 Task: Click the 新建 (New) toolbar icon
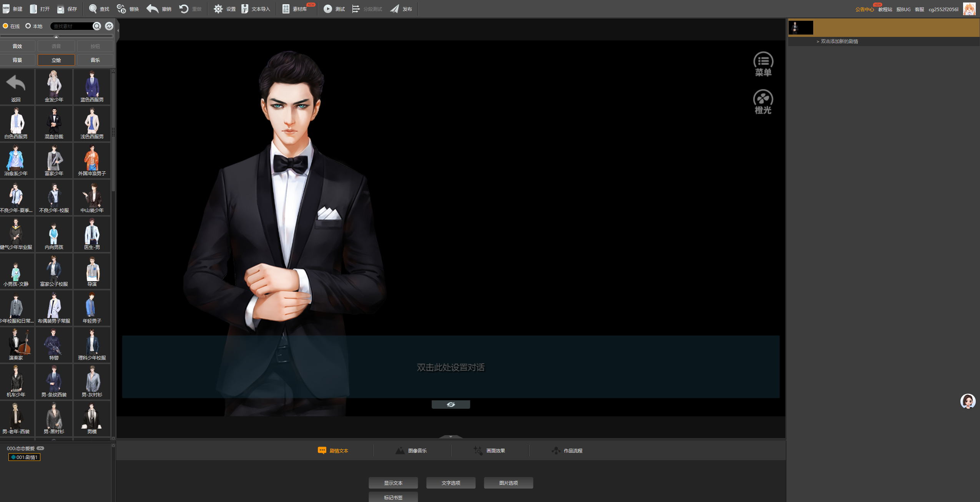(7, 8)
